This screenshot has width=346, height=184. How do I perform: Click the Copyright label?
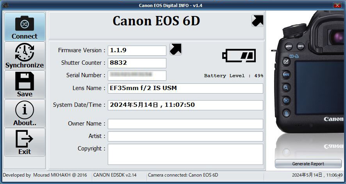[x=91, y=149]
